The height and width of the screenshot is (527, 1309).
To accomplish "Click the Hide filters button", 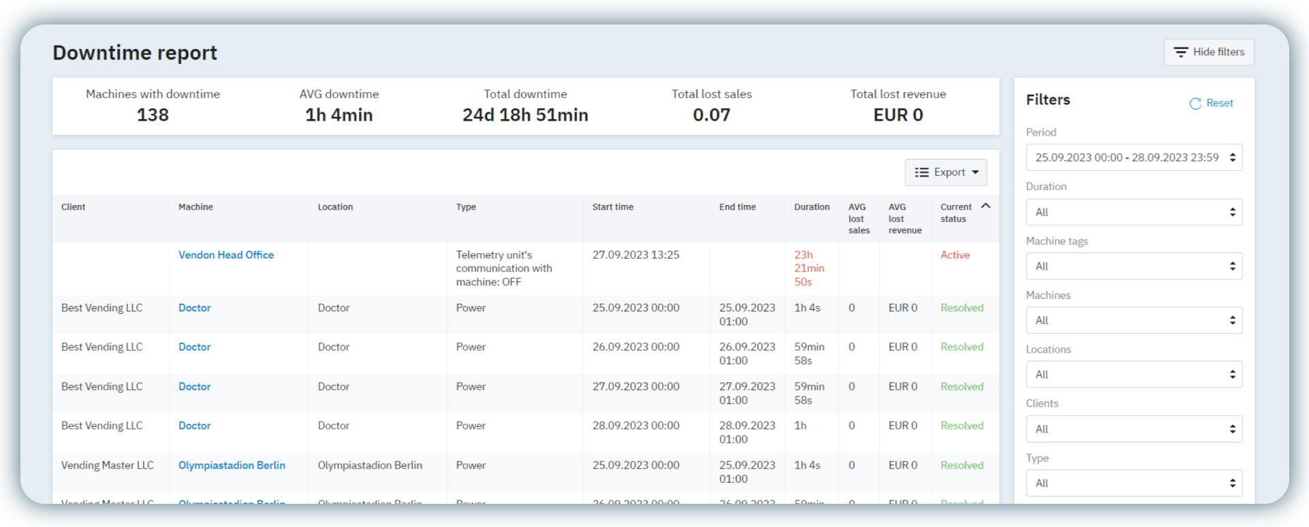I will click(x=1209, y=52).
